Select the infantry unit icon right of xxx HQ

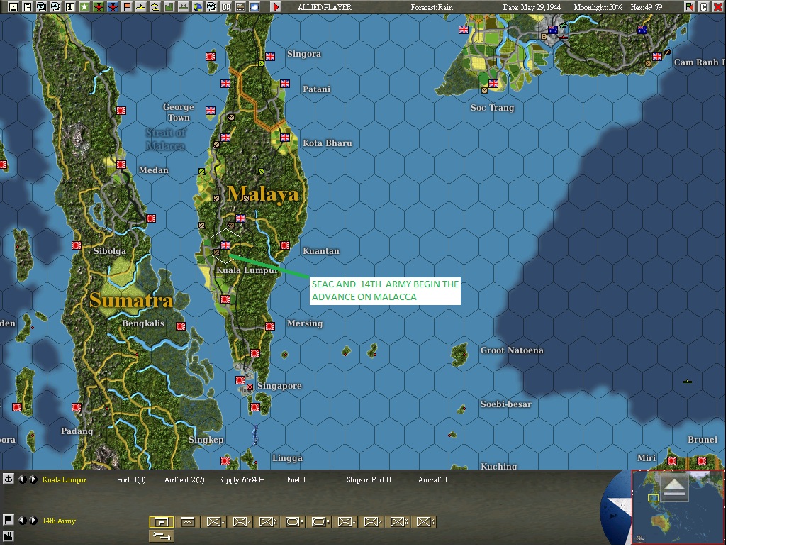(214, 522)
